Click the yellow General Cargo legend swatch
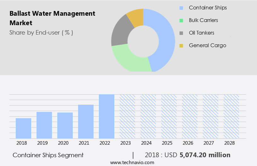The width and height of the screenshot is (257, 166). 181,46
